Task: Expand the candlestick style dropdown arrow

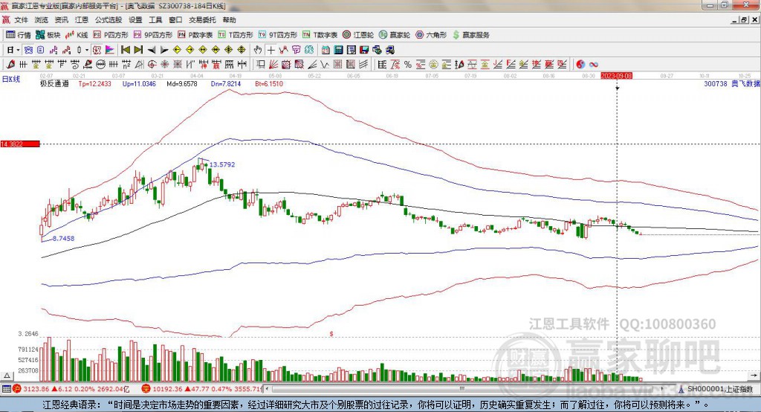Action: (87, 50)
